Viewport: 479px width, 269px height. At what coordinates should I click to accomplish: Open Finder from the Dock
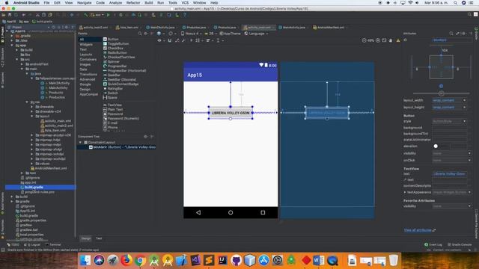pos(85,261)
